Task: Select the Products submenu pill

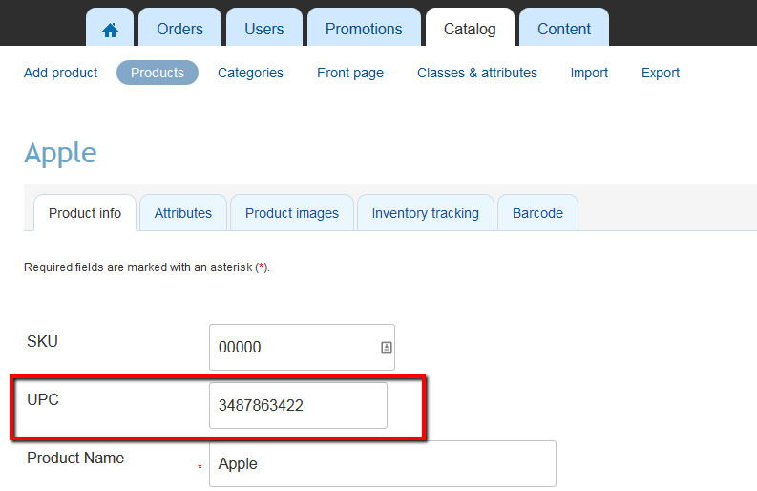Action: pos(158,73)
